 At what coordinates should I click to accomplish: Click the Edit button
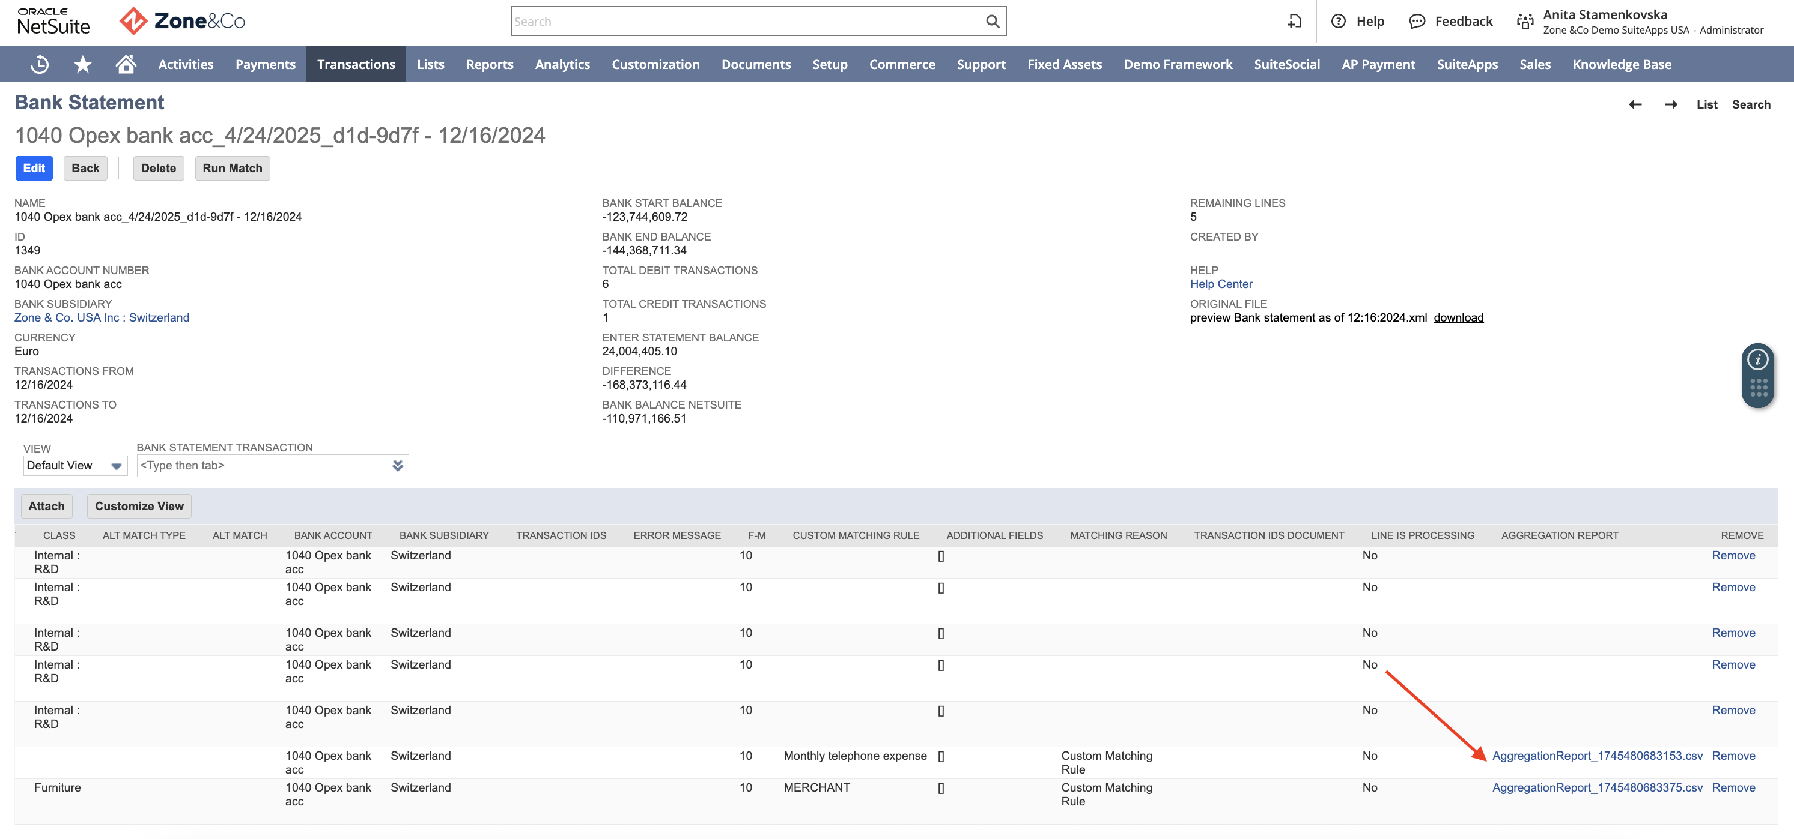34,169
